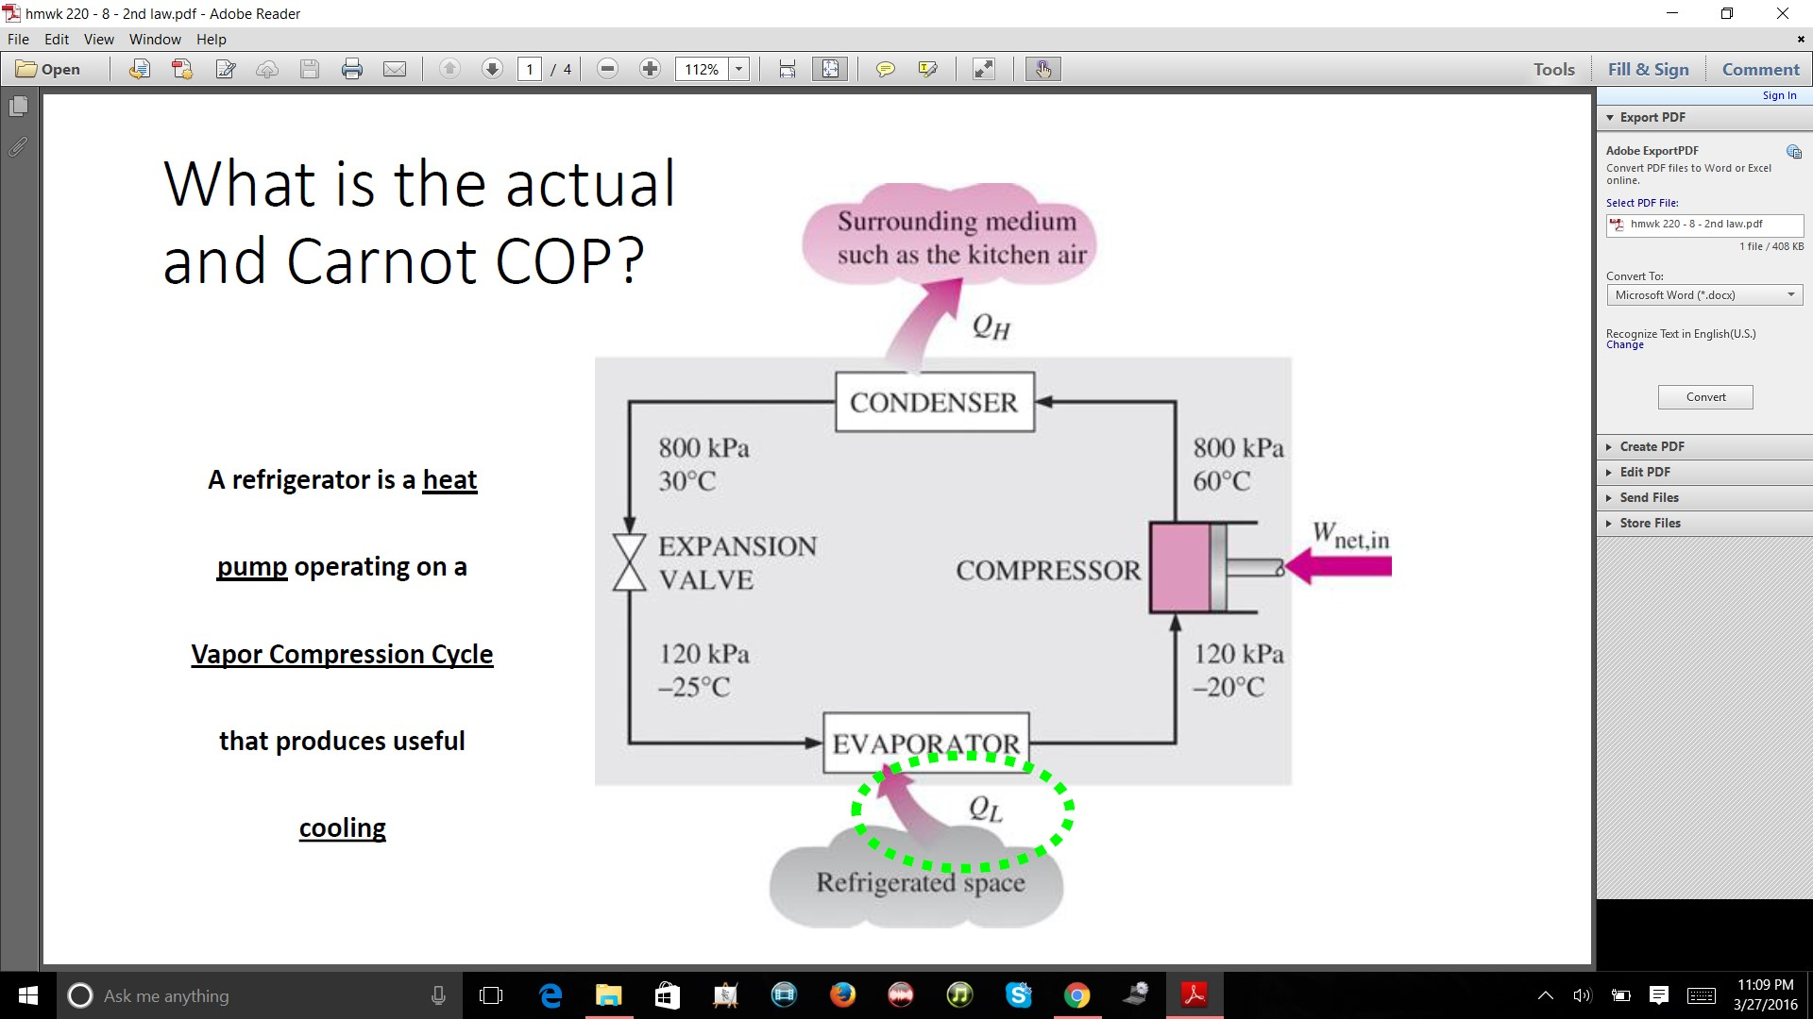Screen dimensions: 1813x1019
Task: Expand the Convert To format dropdown
Action: 1791,294
